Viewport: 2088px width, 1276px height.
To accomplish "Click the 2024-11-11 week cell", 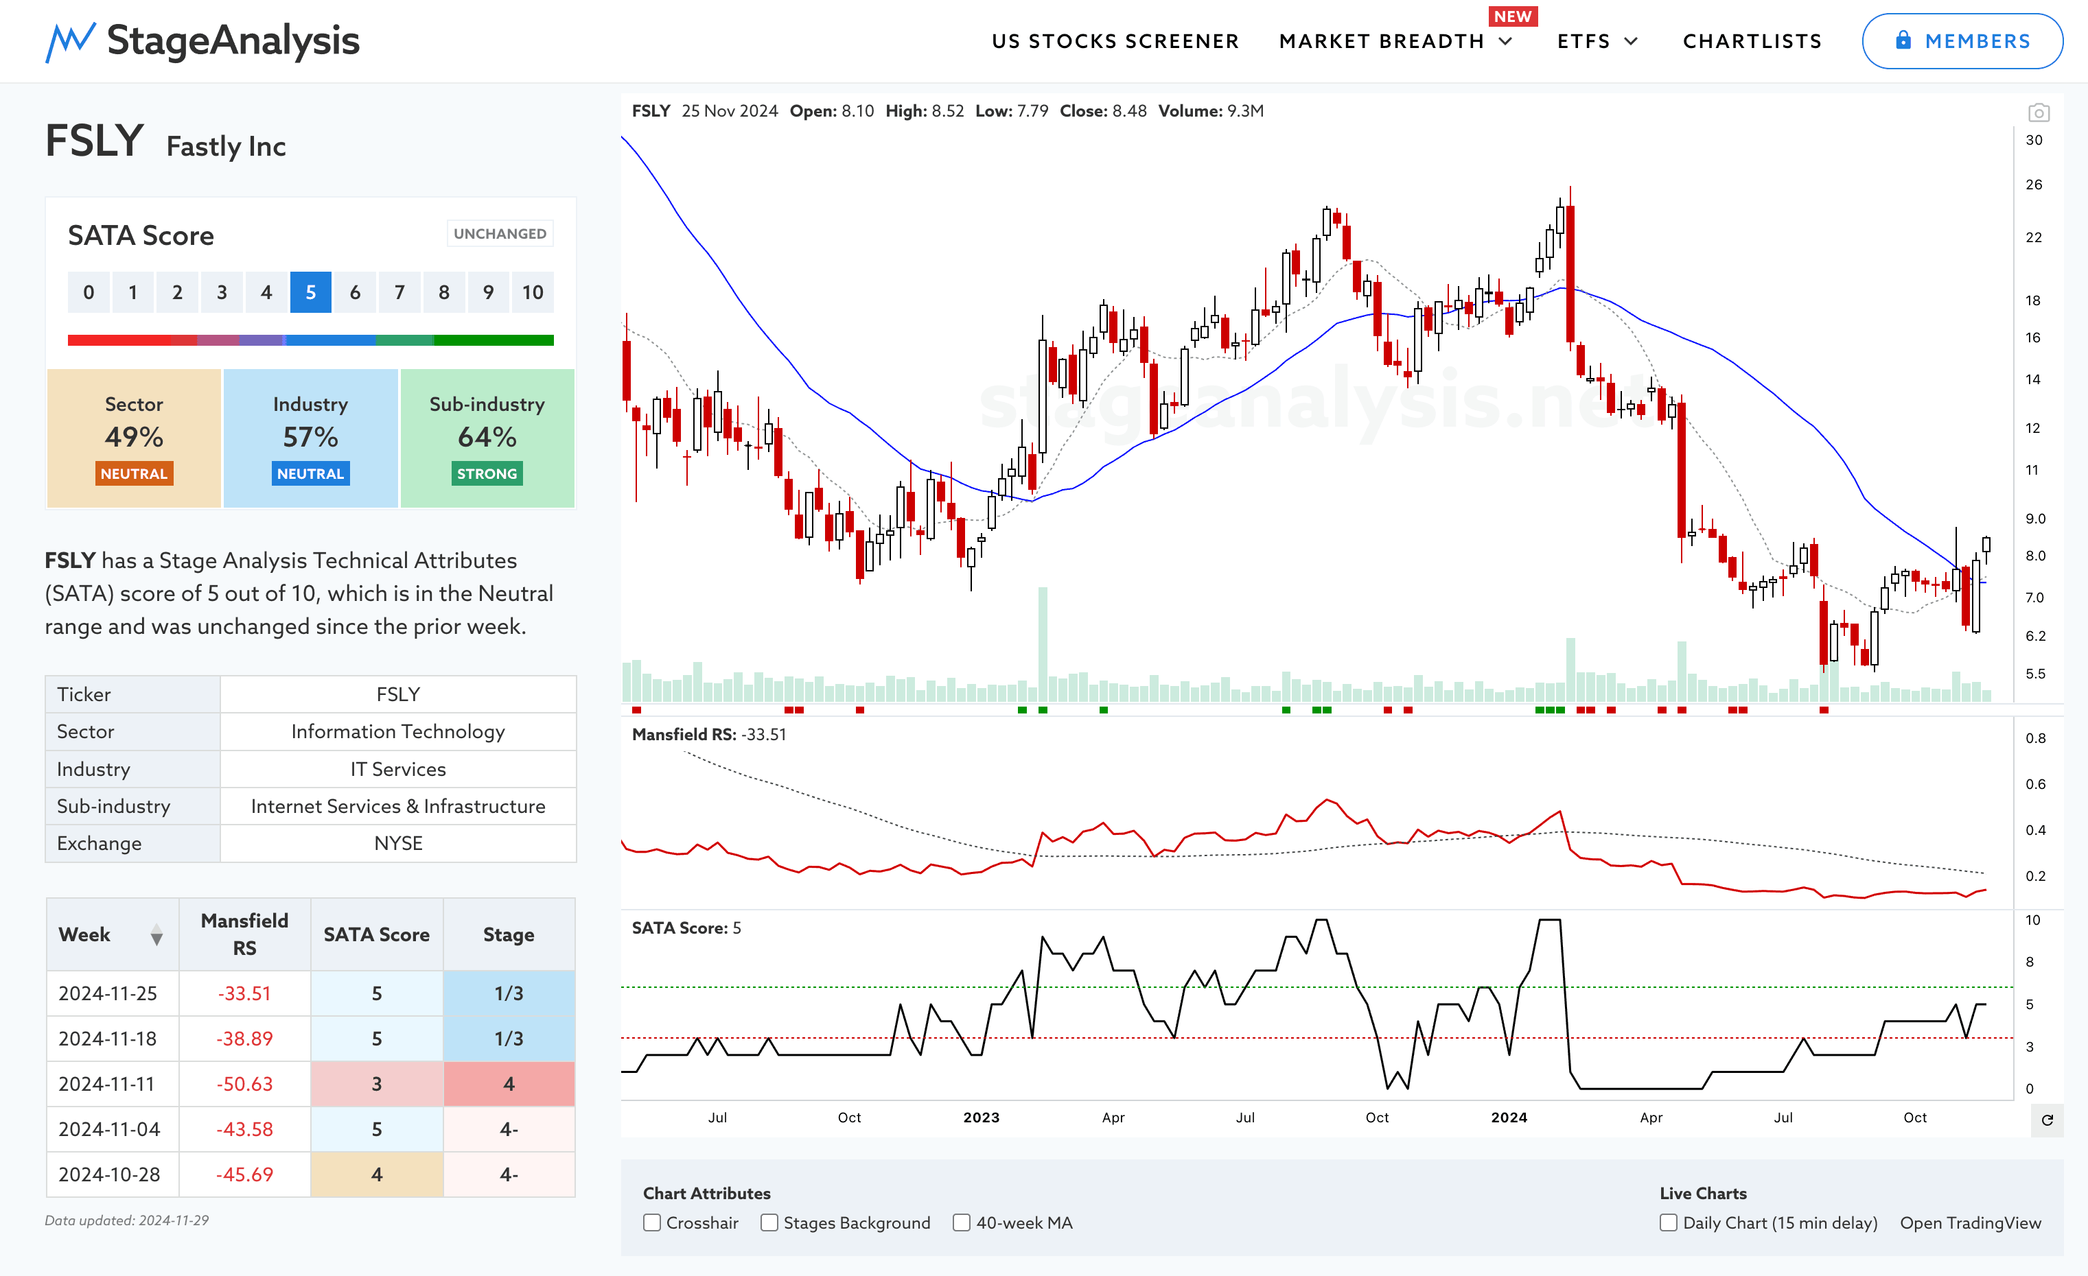I will click(x=112, y=1084).
